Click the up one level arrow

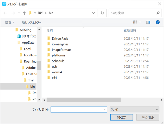tap(24, 13)
